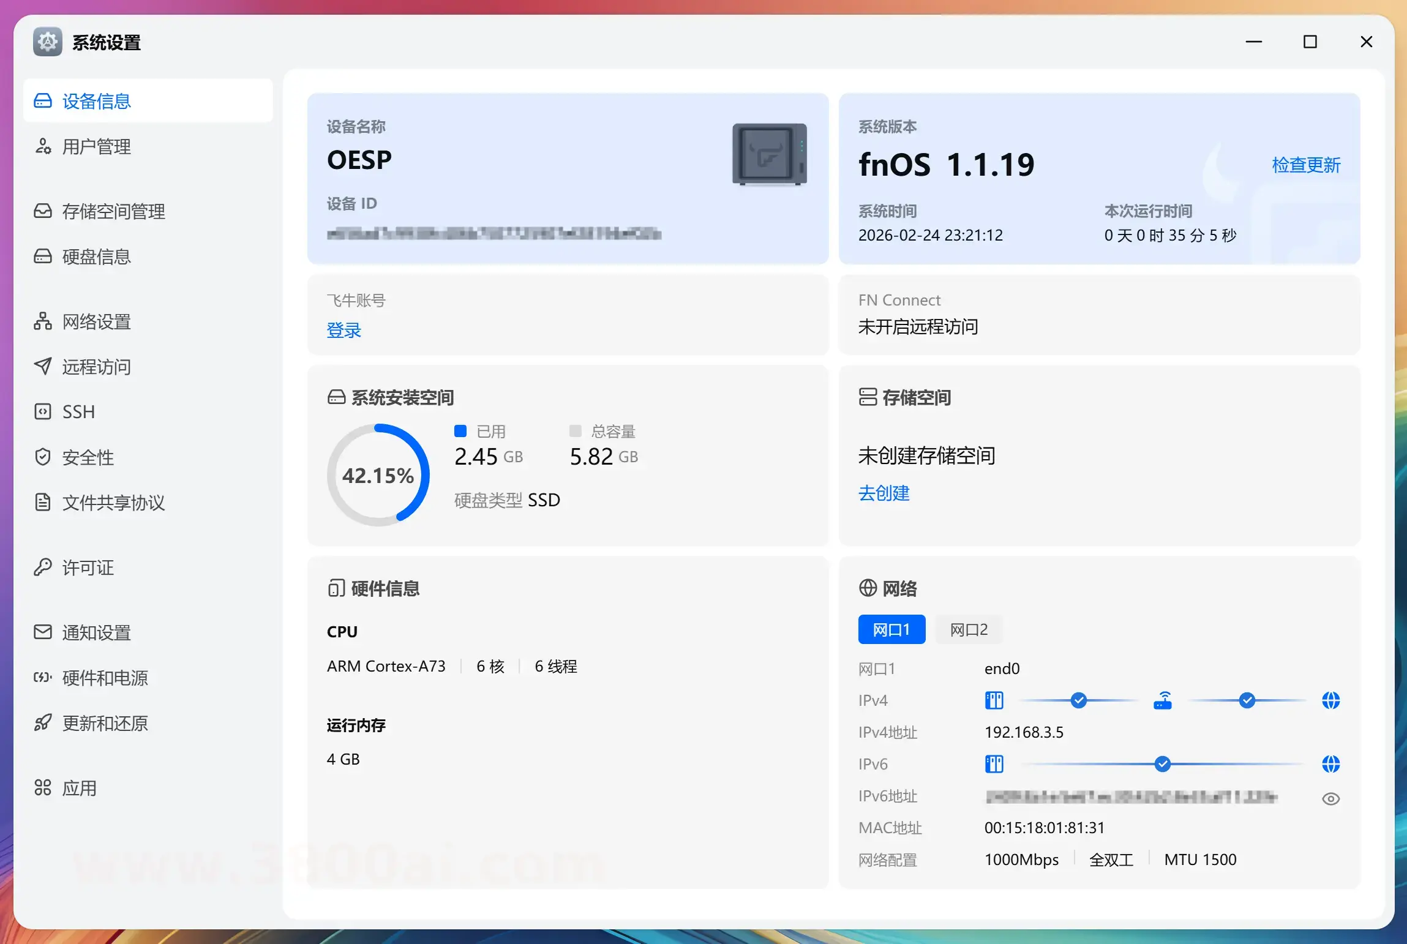Switch to the 网口2 tab
1407x944 pixels.
point(968,629)
